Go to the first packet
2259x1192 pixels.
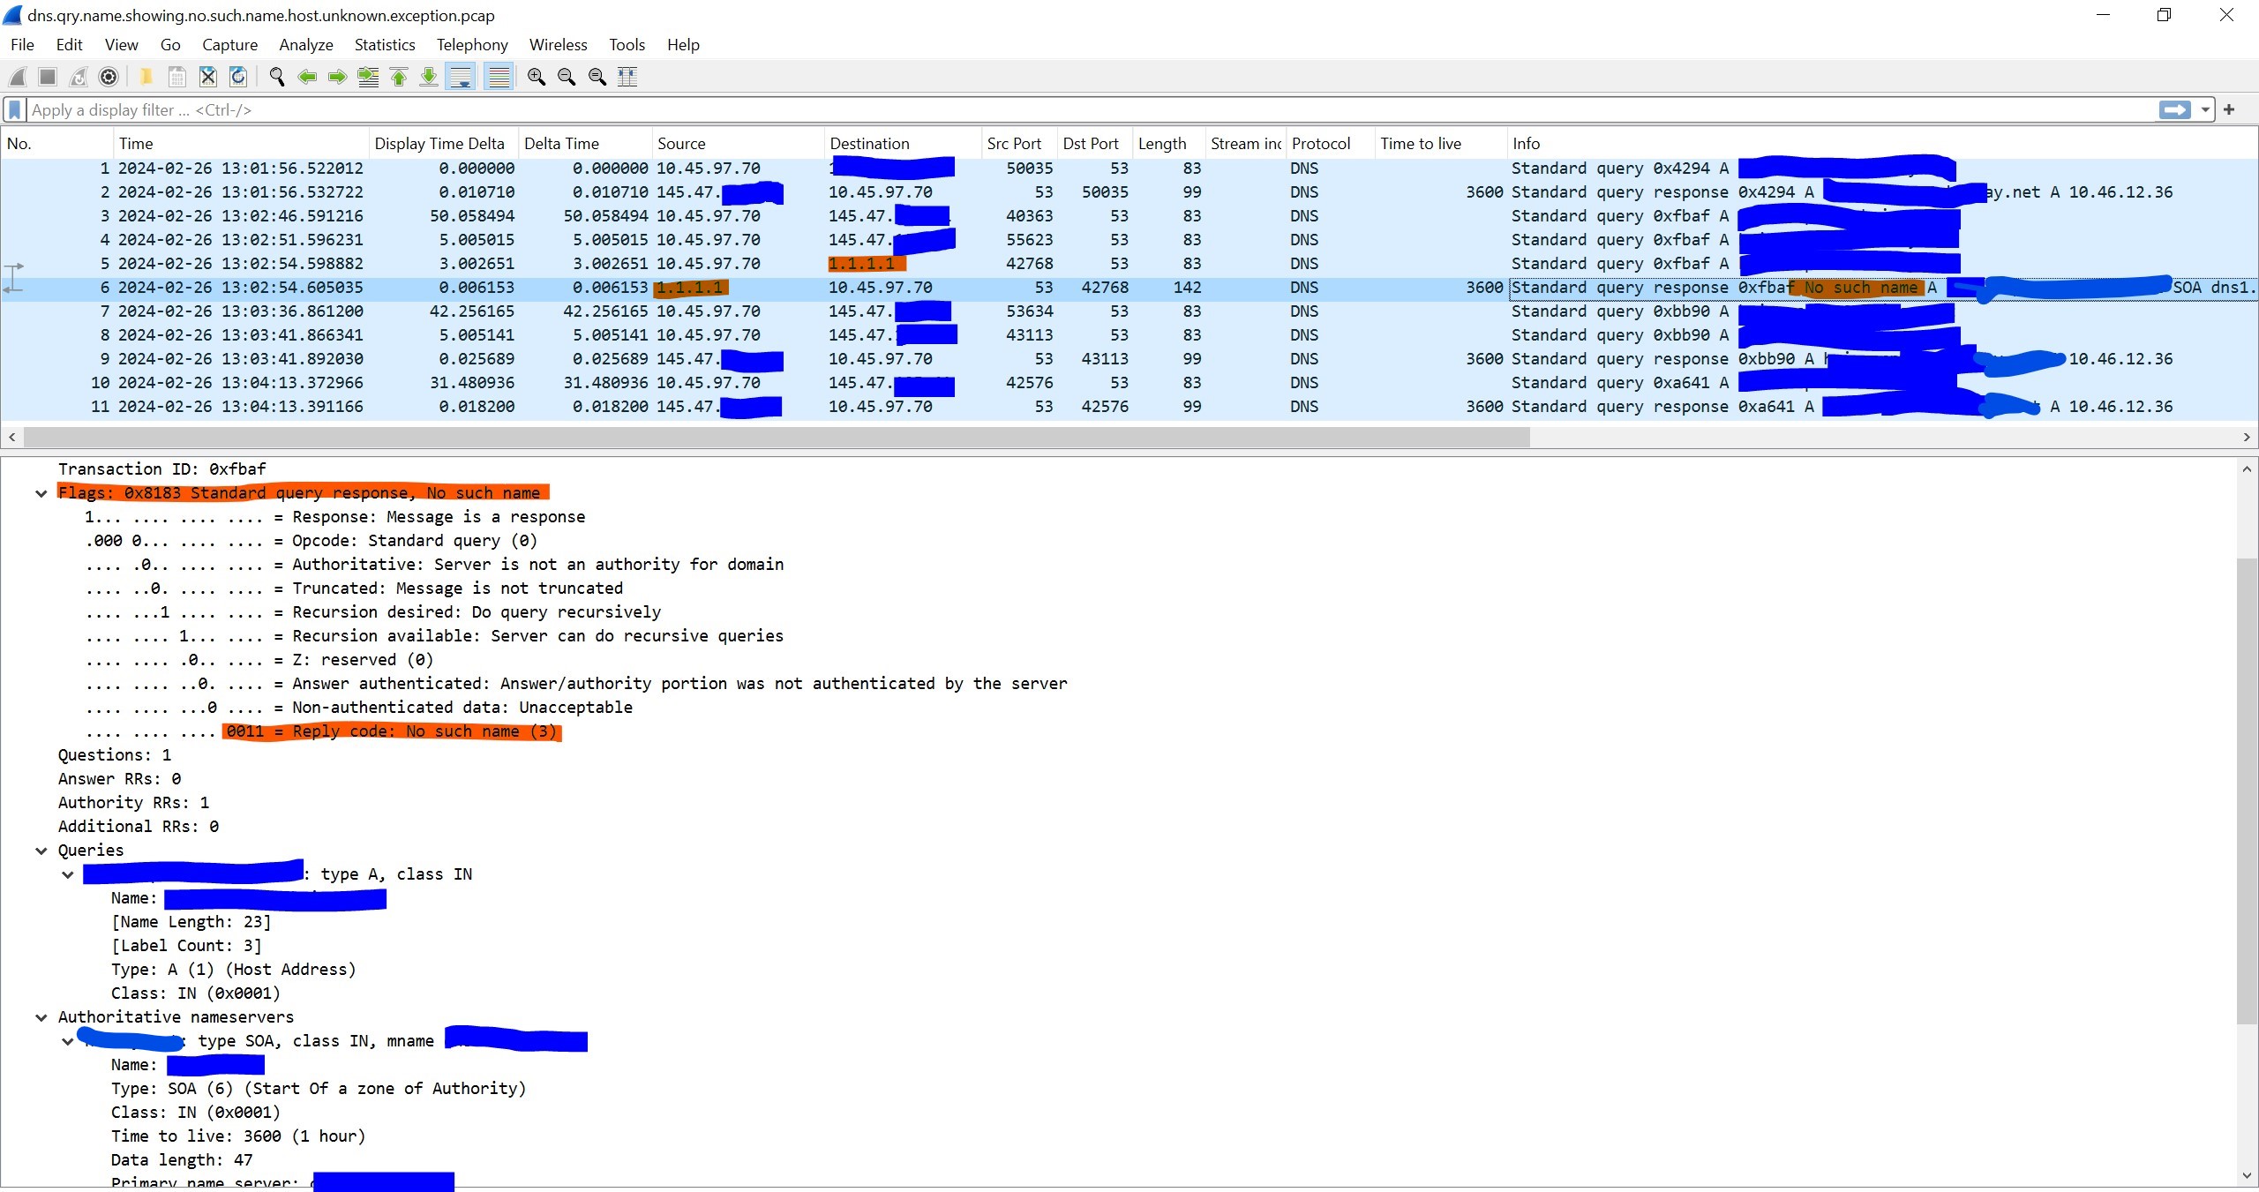coord(399,77)
